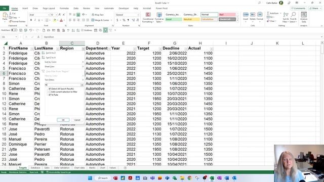Click the filter search input field
Screen dimensions: 324x182
(x=63, y=85)
